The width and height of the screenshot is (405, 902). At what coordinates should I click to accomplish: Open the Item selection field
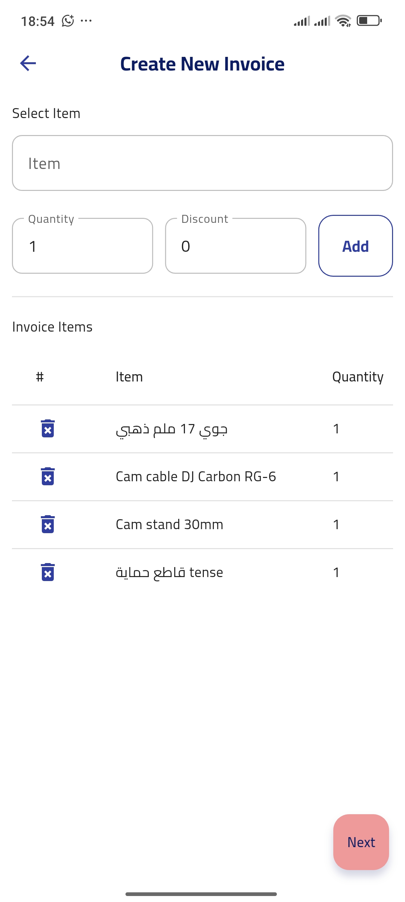[x=202, y=163]
